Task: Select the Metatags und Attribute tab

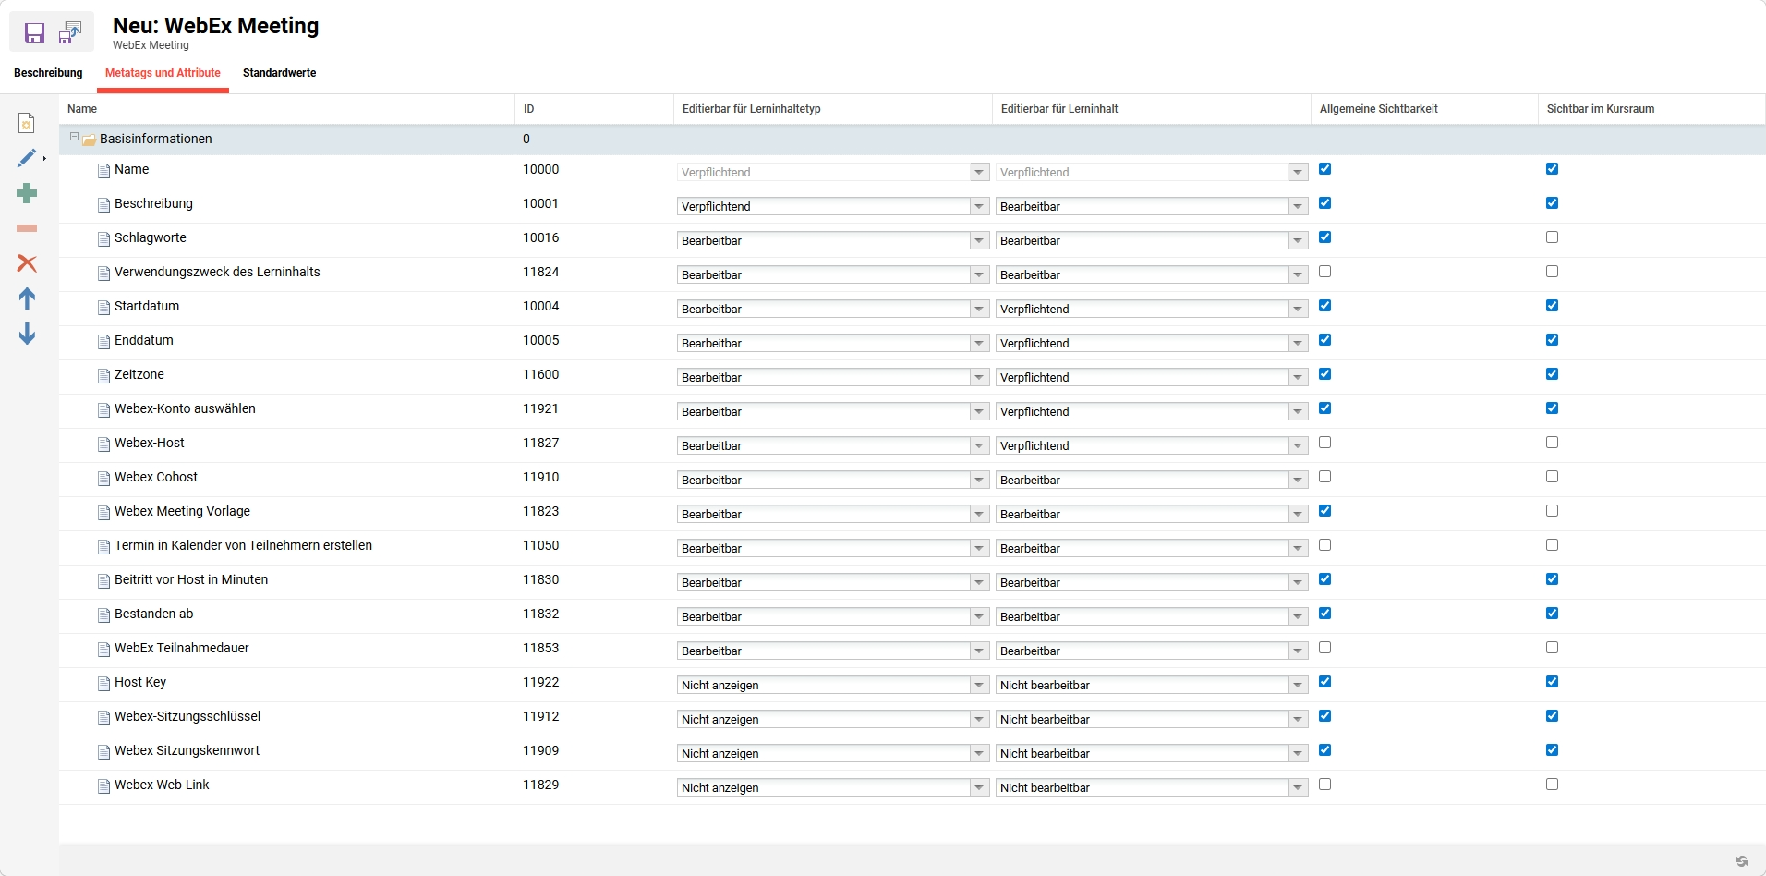Action: click(163, 73)
